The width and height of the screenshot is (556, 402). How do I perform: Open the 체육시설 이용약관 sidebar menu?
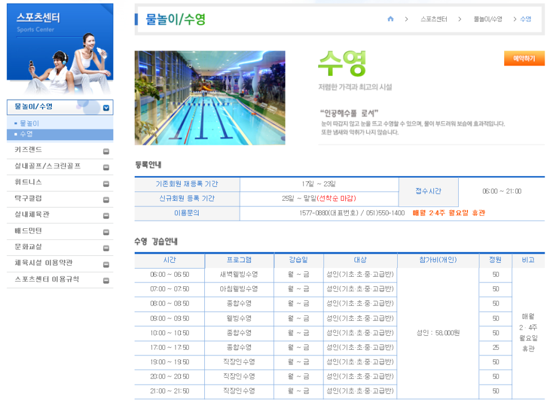[x=60, y=263]
